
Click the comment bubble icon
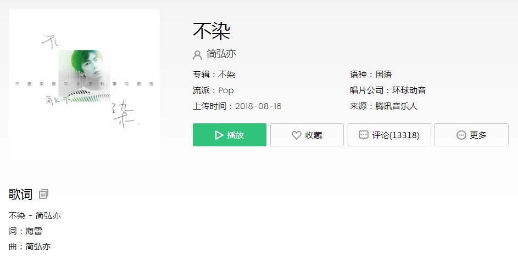364,135
